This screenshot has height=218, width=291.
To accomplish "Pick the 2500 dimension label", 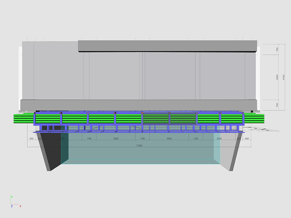I will [x=219, y=138].
